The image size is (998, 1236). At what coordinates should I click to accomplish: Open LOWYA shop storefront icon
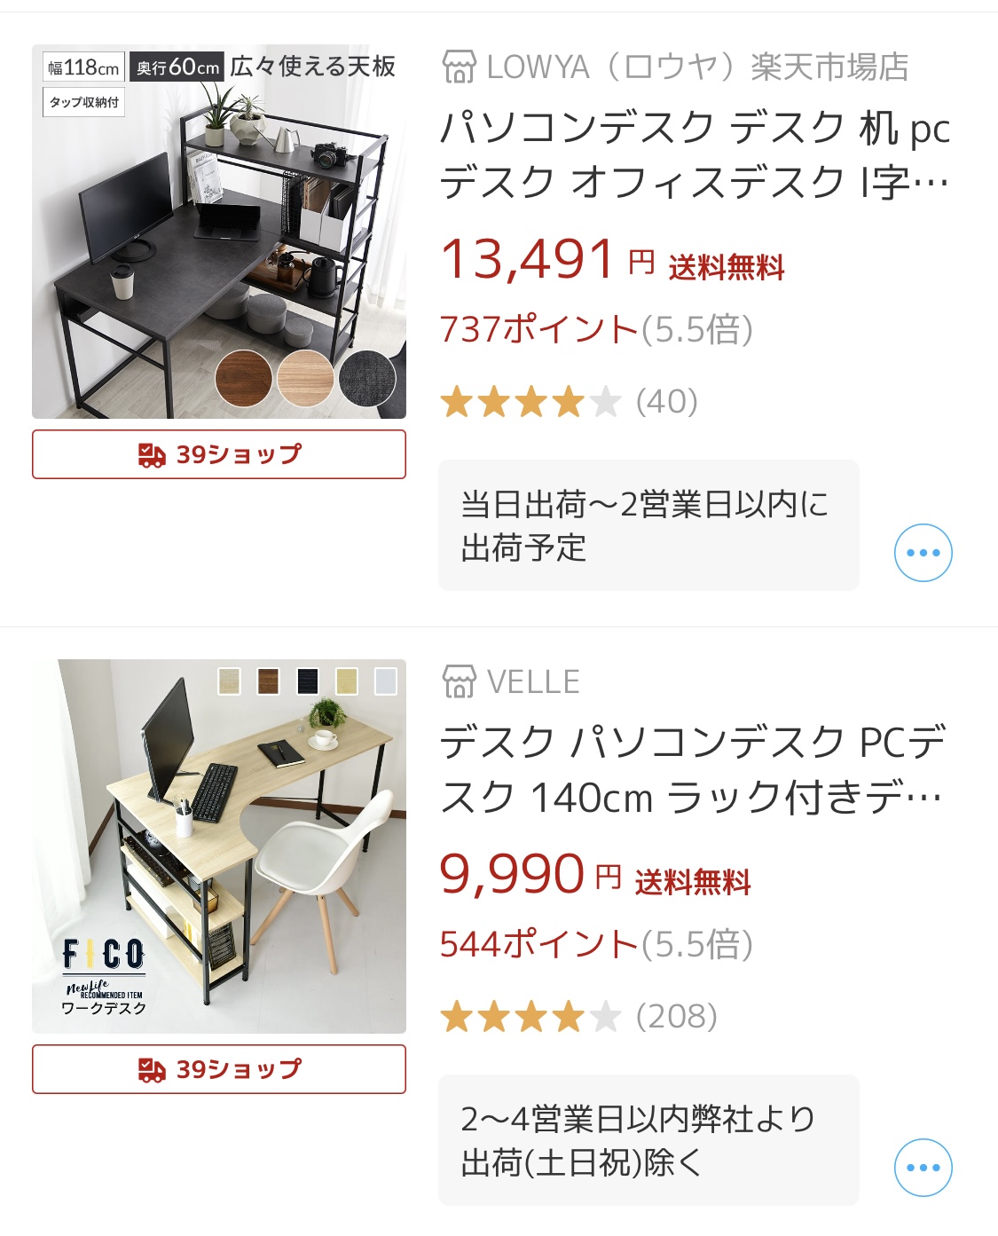point(459,67)
